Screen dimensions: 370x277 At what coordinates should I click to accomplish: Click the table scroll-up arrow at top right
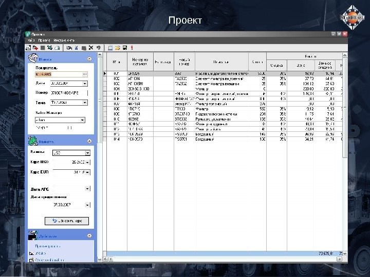tap(345, 55)
